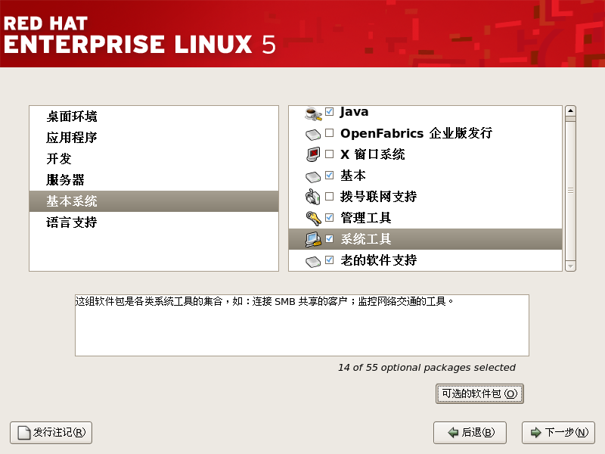Select the 应用程序 category

click(x=154, y=138)
